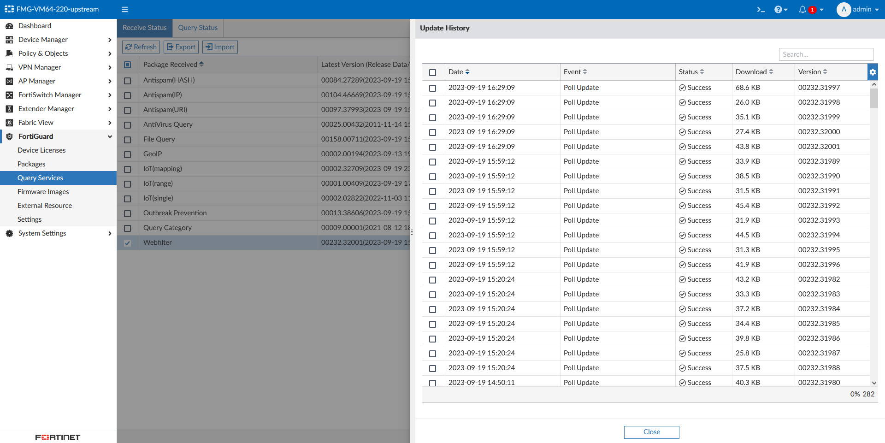Switch to the Query Status tab
This screenshot has width=885, height=443.
[197, 28]
